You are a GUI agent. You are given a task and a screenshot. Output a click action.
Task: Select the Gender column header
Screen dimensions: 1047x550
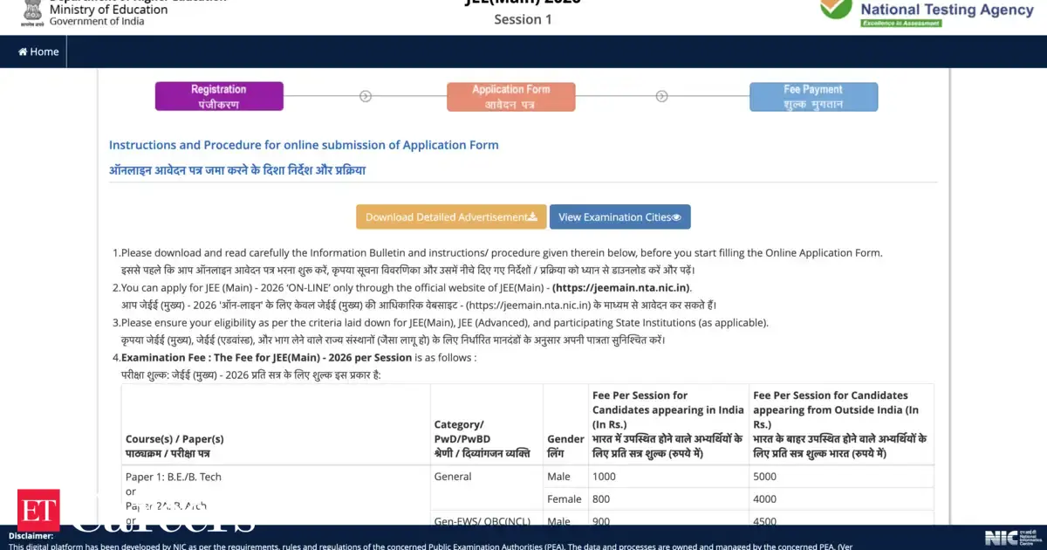tap(565, 446)
